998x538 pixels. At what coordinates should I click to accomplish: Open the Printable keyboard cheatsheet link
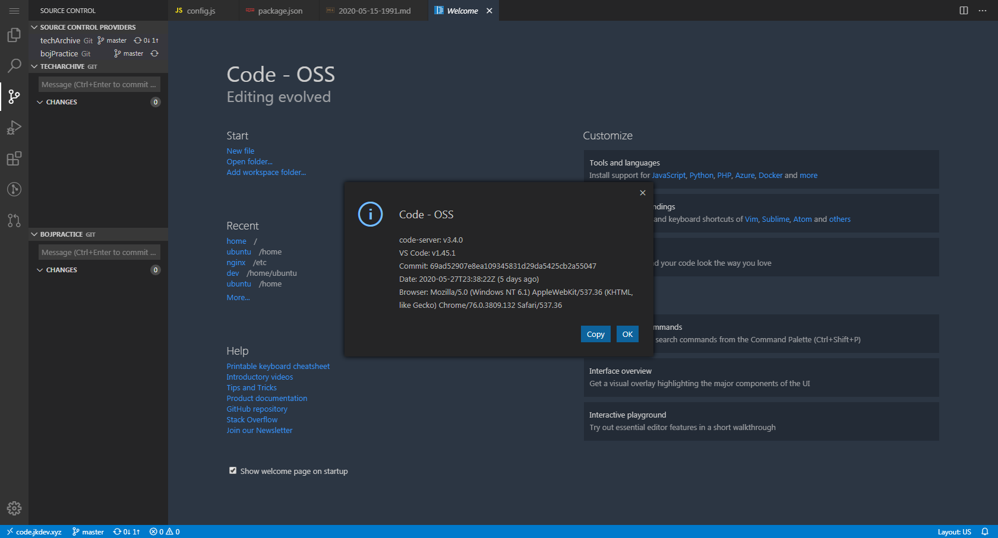(277, 366)
